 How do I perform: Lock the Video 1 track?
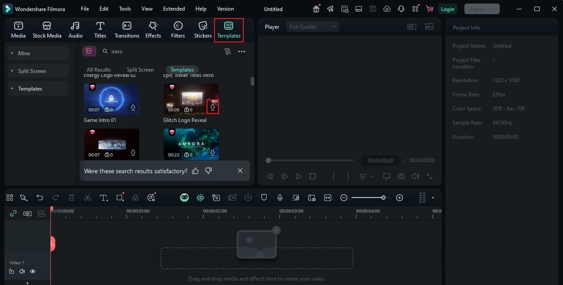click(x=11, y=271)
